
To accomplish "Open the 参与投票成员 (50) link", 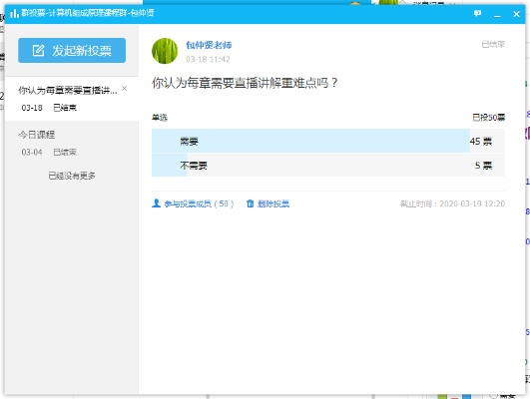I will pos(199,203).
